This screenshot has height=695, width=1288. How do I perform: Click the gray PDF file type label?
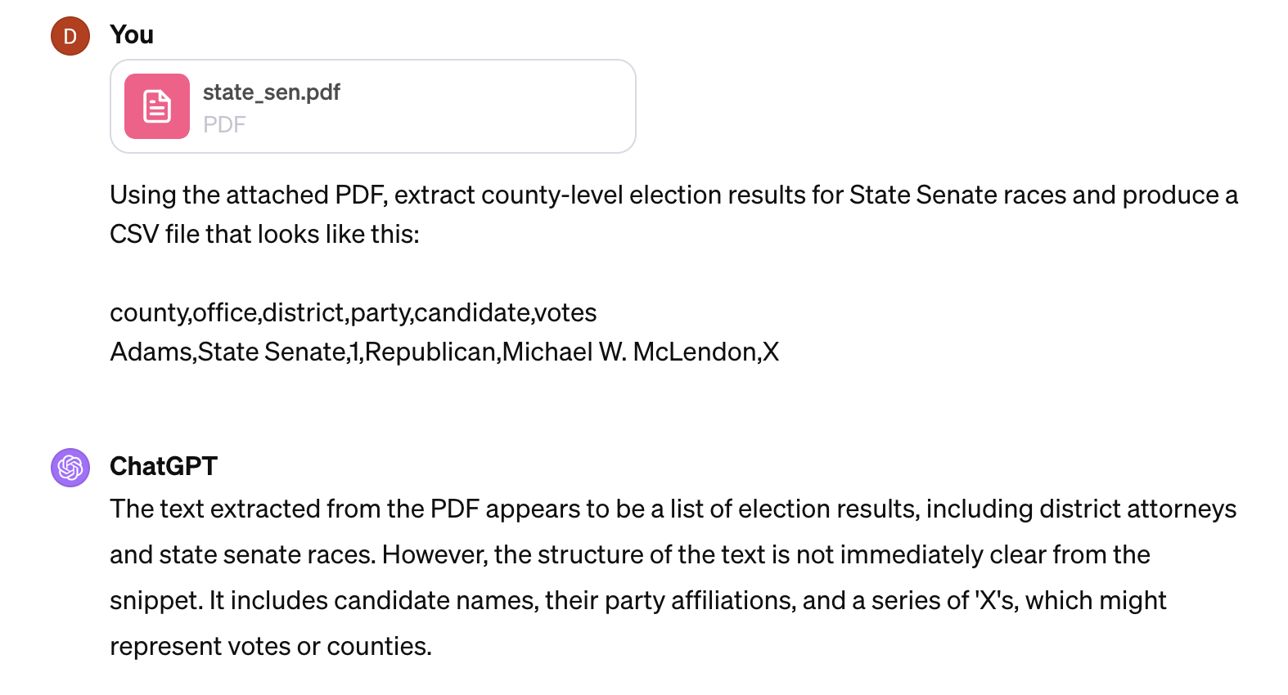click(224, 124)
